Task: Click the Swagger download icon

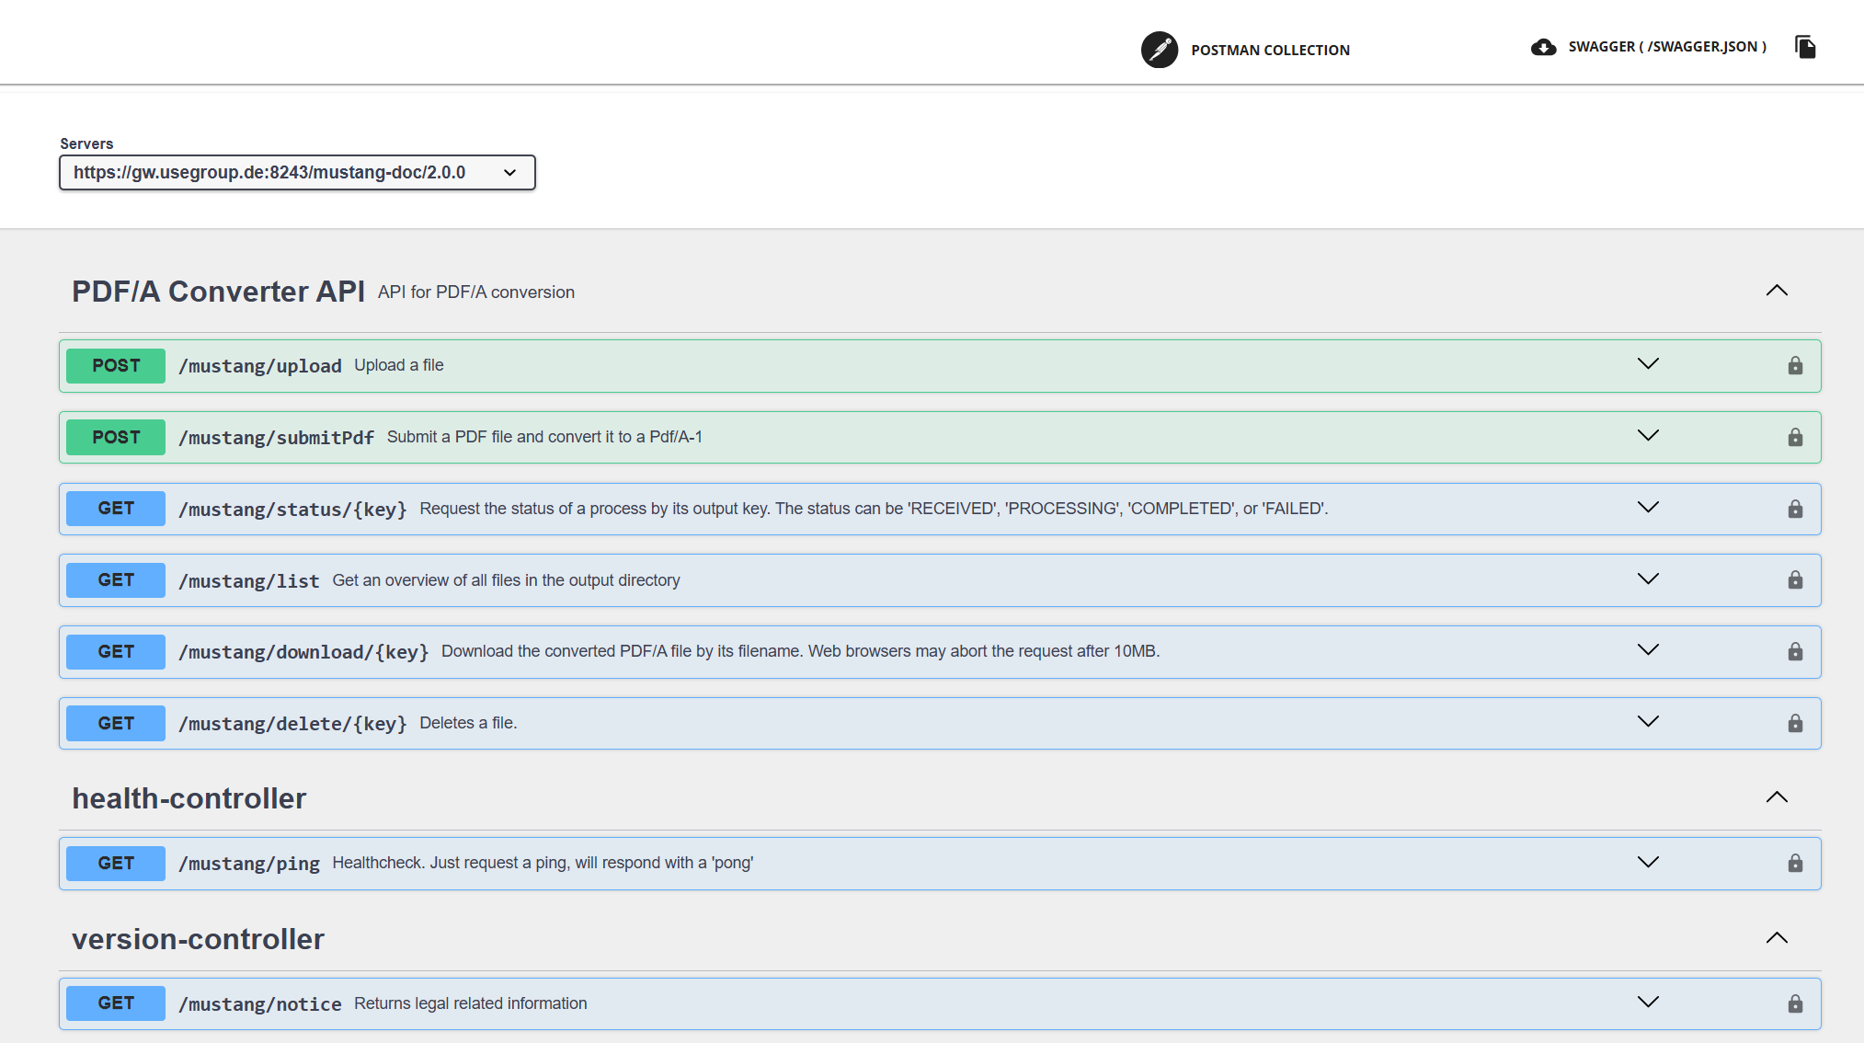Action: 1544,47
